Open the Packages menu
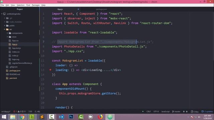The image size is (214, 120). [36, 5]
